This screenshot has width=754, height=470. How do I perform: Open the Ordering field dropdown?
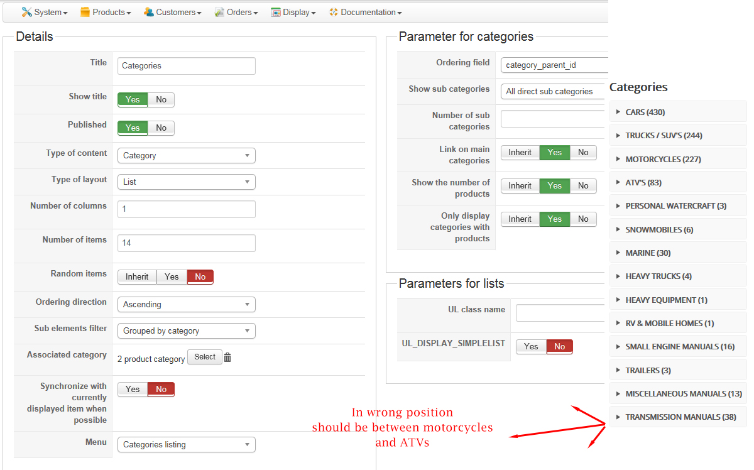554,65
